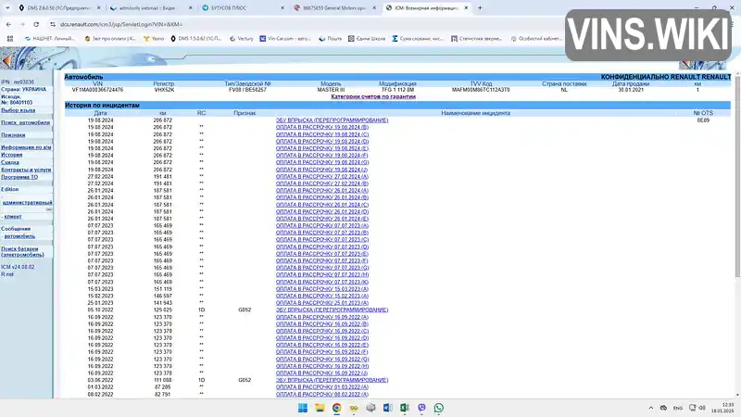Launch Word from the taskbar
This screenshot has height=417, width=741.
[387, 408]
